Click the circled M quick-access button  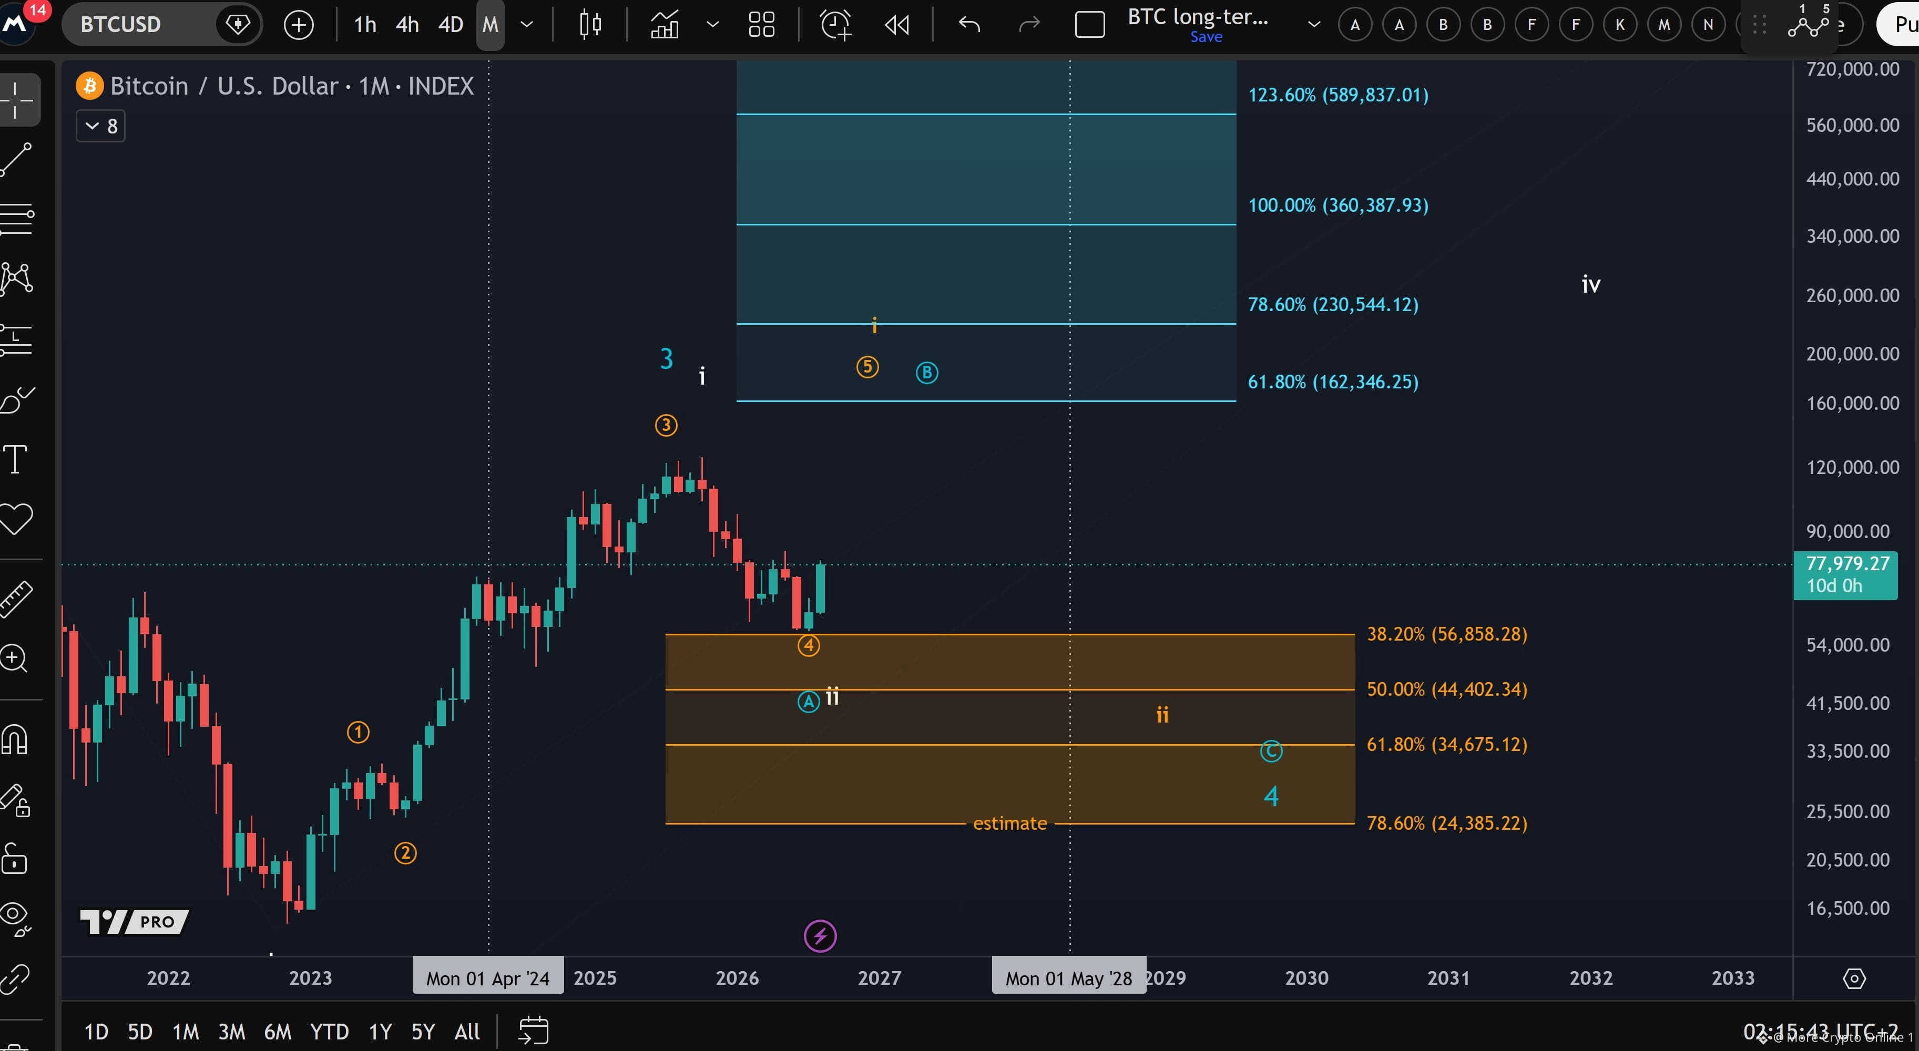[1664, 25]
